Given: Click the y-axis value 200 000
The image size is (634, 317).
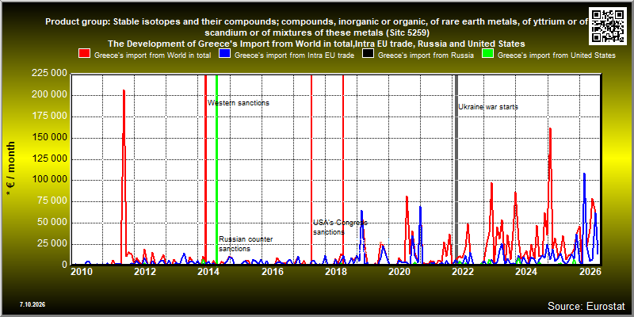Looking at the screenshot, I should click(x=50, y=95).
